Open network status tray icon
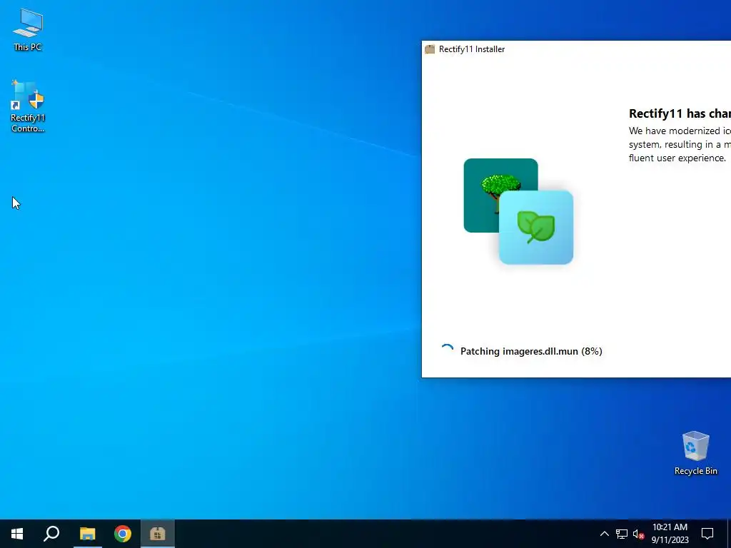731x548 pixels. [x=622, y=534]
